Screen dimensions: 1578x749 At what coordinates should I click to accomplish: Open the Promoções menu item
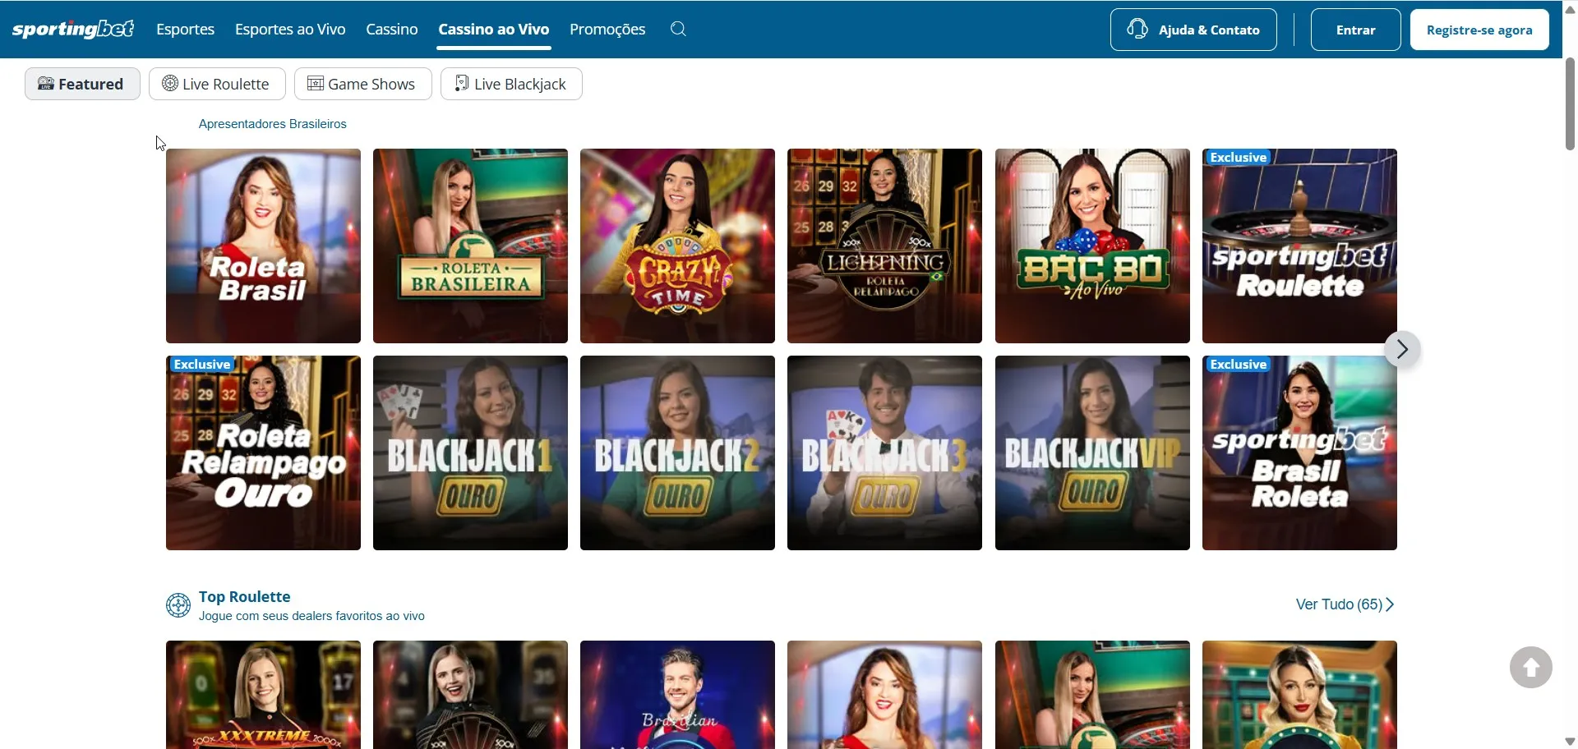[x=607, y=30]
